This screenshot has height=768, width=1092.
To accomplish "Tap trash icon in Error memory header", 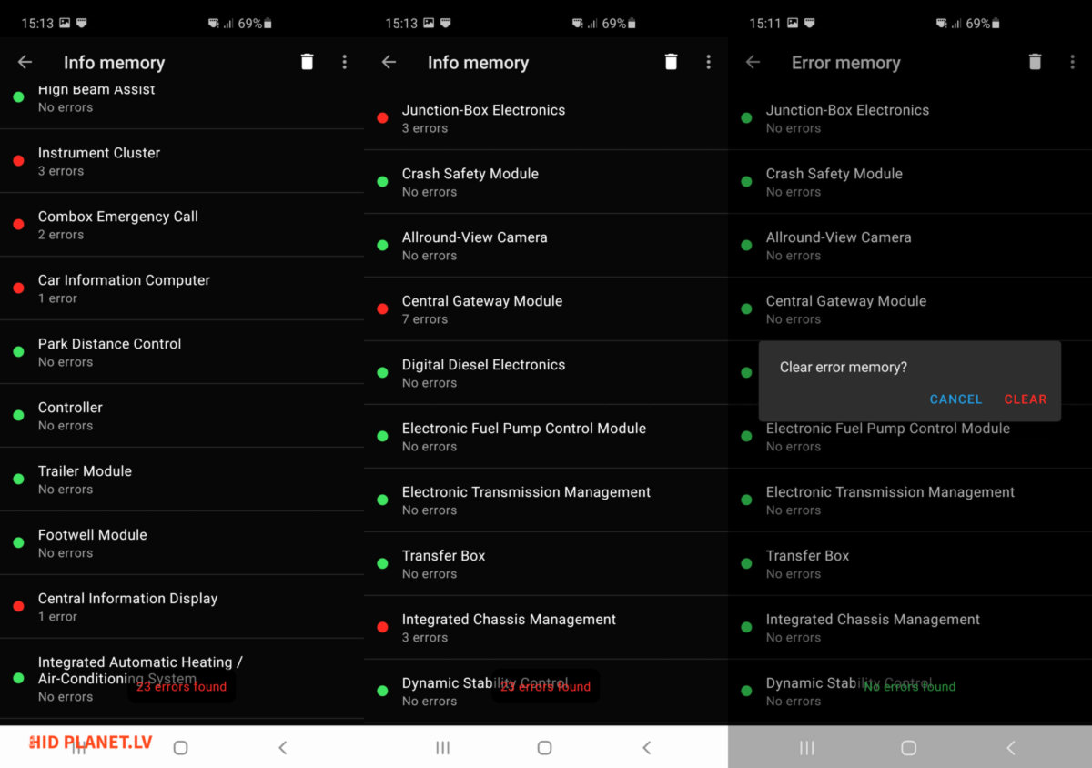I will coord(1035,62).
